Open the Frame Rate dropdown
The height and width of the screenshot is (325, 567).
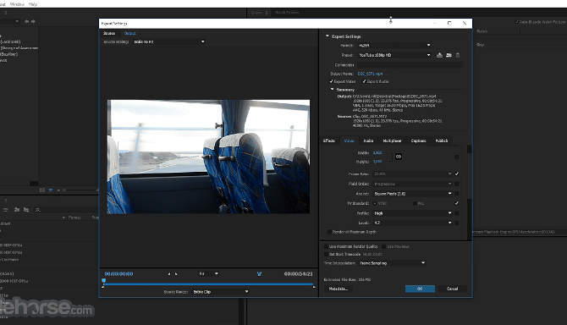[x=413, y=174]
